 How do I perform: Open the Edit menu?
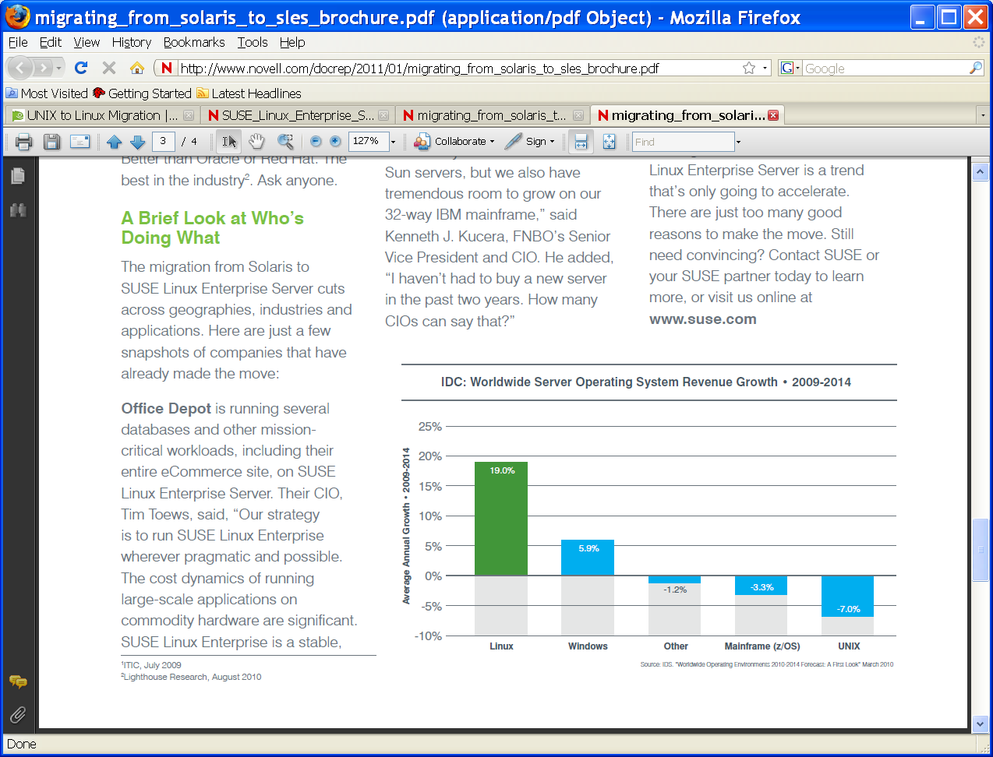click(51, 42)
